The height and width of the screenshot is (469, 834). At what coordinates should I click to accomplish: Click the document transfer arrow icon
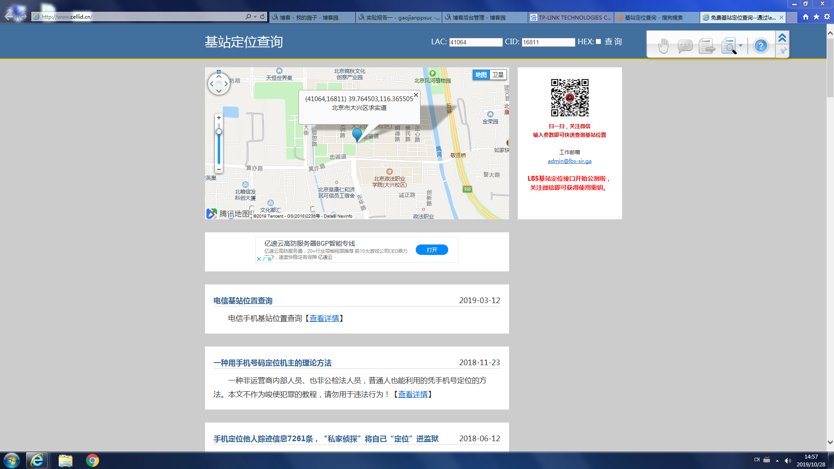tap(707, 46)
